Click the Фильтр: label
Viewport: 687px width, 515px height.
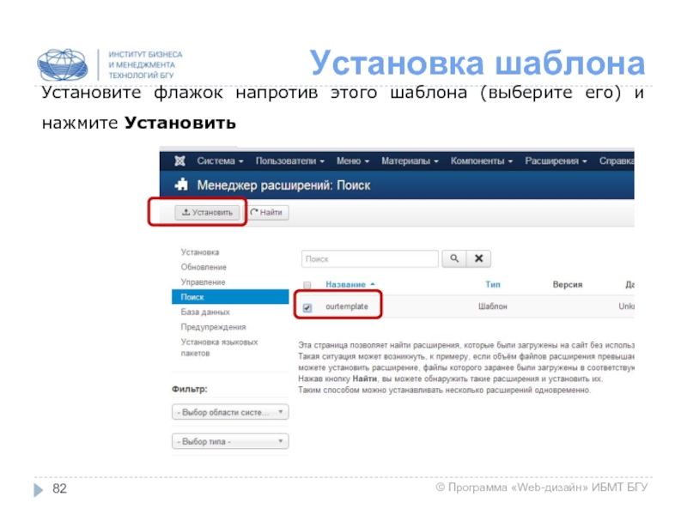pyautogui.click(x=189, y=389)
